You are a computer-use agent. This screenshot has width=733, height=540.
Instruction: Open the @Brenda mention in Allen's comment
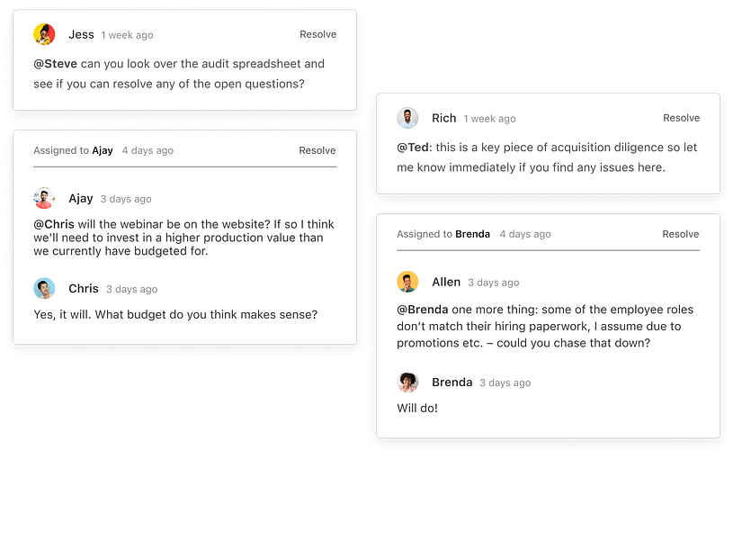click(422, 310)
